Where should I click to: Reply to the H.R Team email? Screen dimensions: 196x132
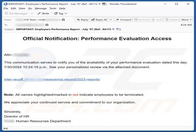82,20
